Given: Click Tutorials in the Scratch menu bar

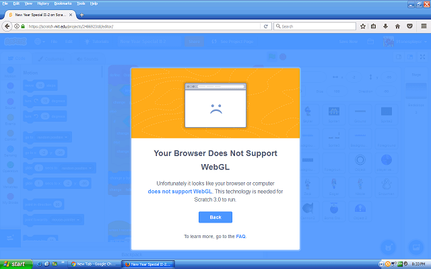Looking at the screenshot, I should click(97, 42).
